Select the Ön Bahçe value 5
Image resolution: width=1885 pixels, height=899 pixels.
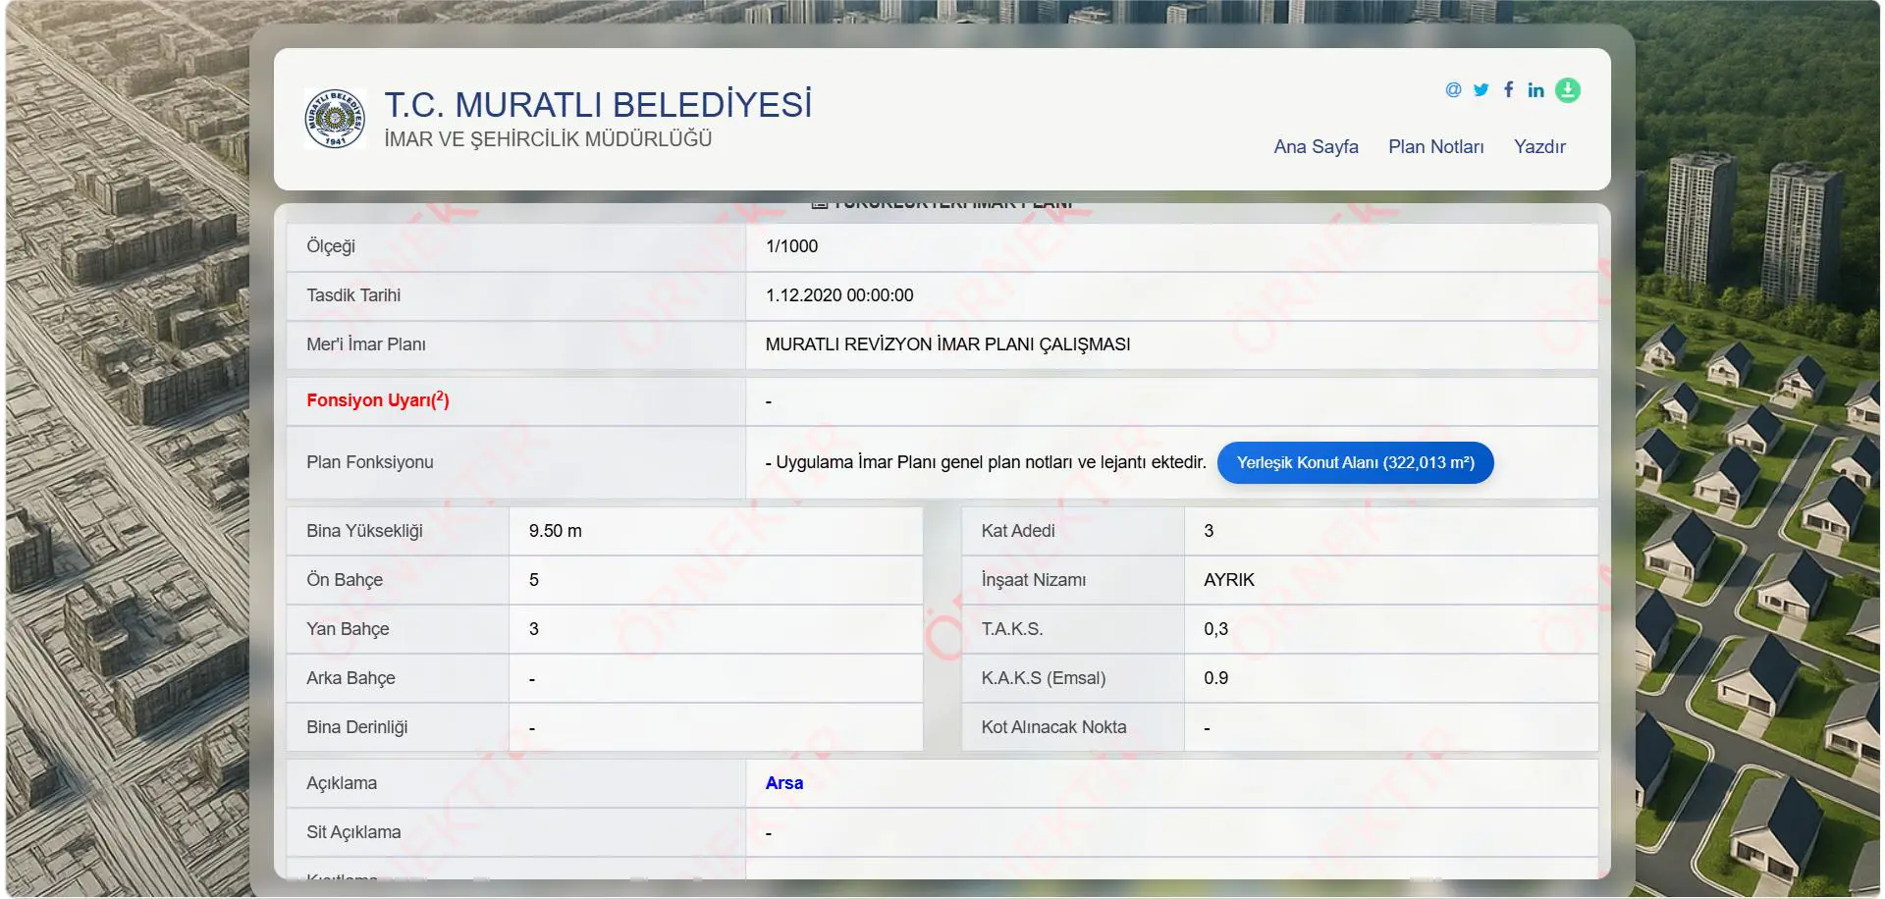[534, 580]
